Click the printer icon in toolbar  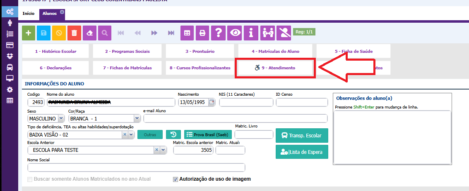point(202,33)
